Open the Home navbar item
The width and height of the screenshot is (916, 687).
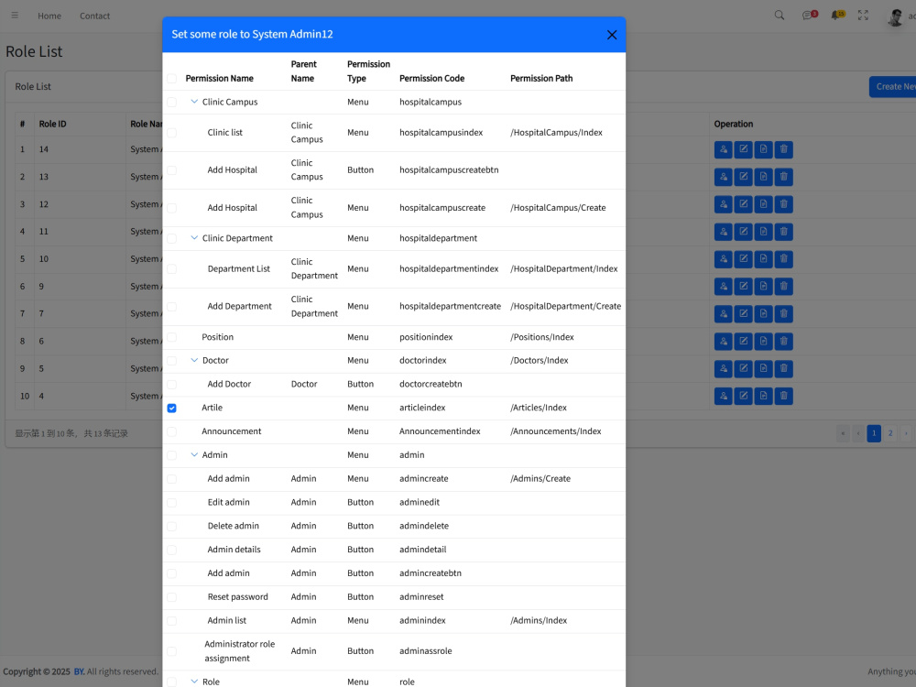pyautogui.click(x=49, y=16)
